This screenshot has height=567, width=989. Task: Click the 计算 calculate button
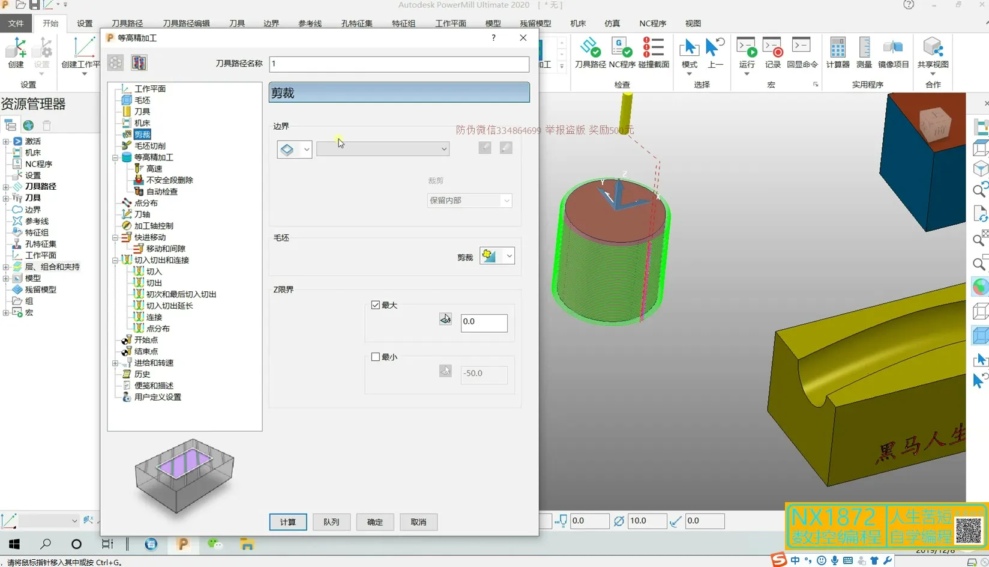tap(287, 522)
